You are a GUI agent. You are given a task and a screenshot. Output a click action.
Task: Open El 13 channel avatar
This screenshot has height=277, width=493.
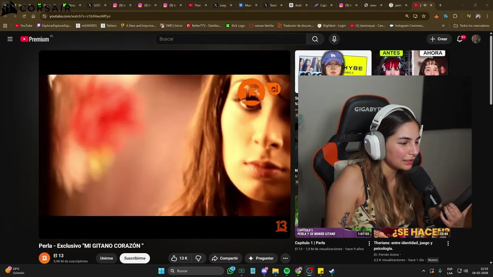click(x=44, y=258)
